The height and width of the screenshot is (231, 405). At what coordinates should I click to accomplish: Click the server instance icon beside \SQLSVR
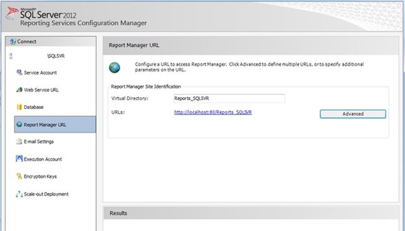coord(11,56)
